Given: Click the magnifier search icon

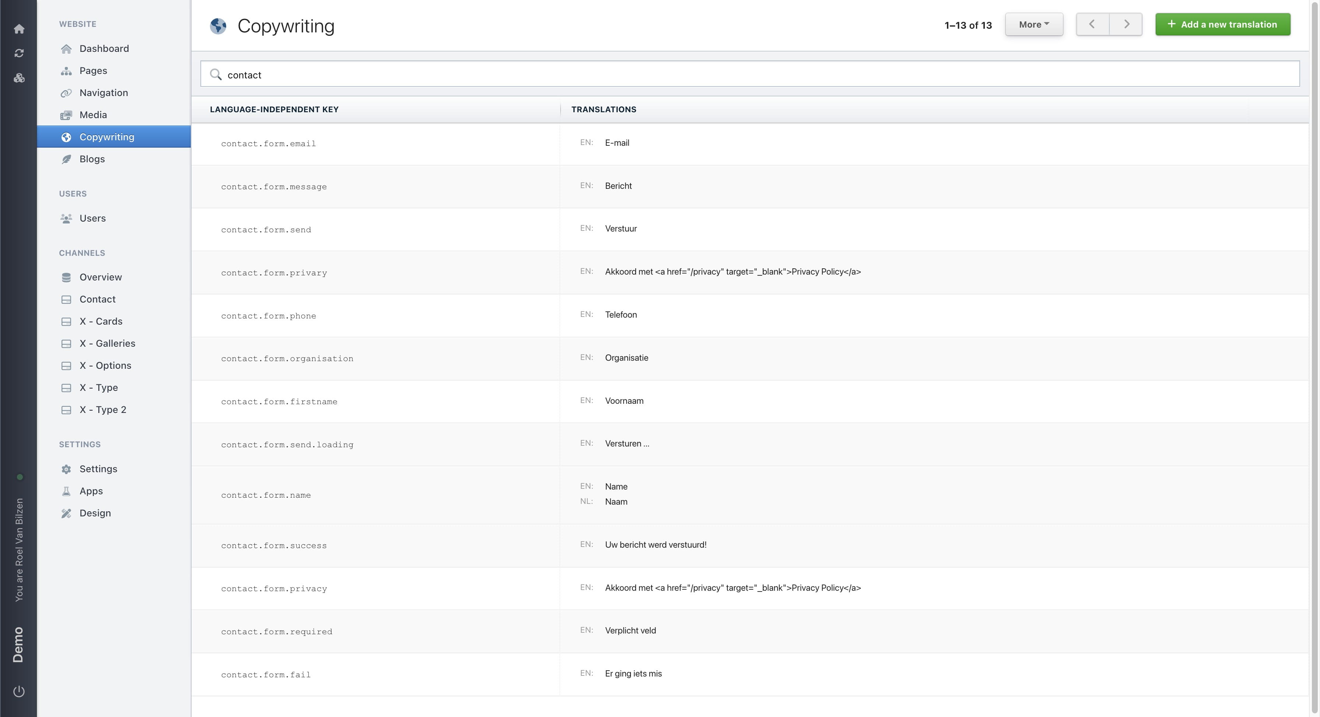Looking at the screenshot, I should [216, 75].
